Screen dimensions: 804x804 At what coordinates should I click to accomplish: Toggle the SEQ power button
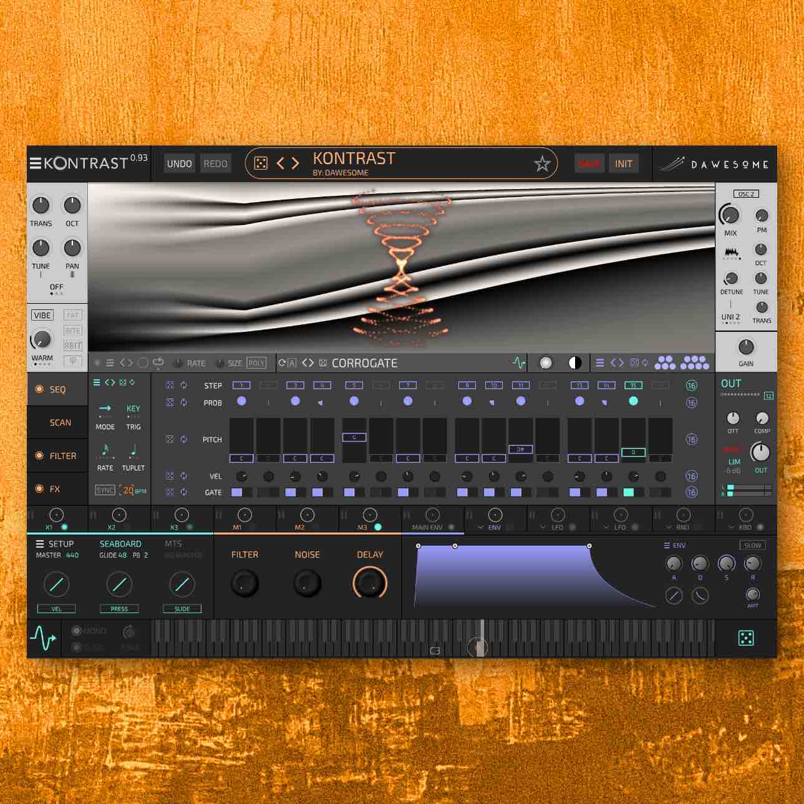tap(39, 389)
